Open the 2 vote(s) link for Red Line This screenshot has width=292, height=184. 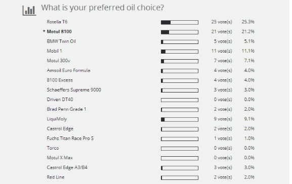(223, 177)
